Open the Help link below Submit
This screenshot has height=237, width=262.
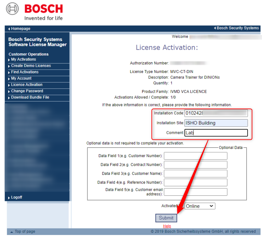pos(167,226)
